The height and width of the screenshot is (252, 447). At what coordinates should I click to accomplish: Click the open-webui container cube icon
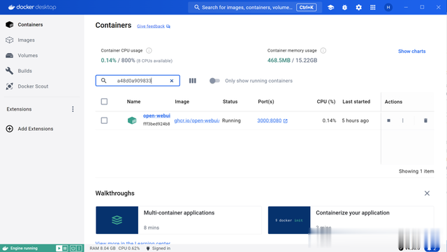coord(132,120)
